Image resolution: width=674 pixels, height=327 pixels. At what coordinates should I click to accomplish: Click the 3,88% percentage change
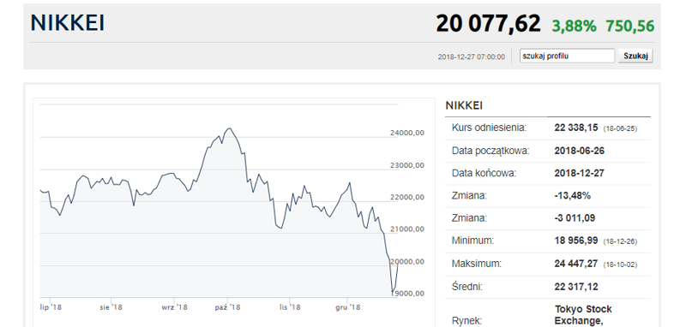tap(574, 27)
